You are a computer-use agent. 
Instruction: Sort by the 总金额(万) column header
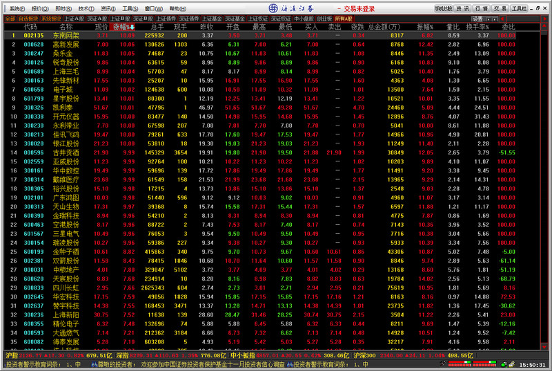(x=384, y=27)
